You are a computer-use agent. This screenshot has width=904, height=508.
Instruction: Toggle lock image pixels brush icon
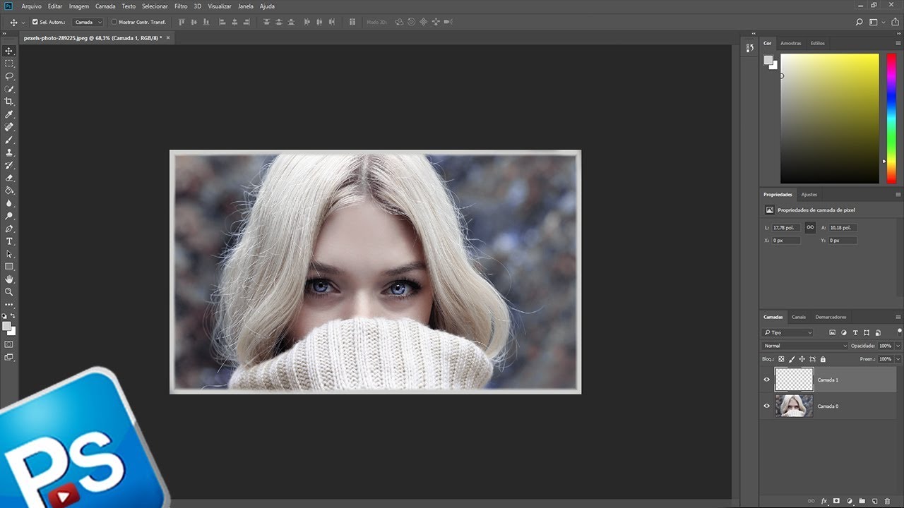(x=792, y=359)
